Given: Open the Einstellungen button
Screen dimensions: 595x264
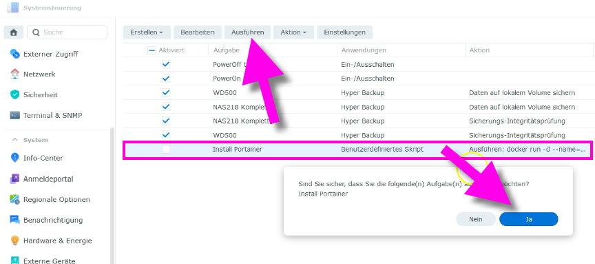Looking at the screenshot, I should (344, 32).
